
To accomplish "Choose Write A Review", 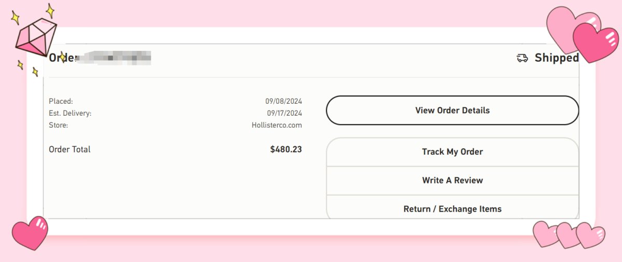I will point(452,181).
